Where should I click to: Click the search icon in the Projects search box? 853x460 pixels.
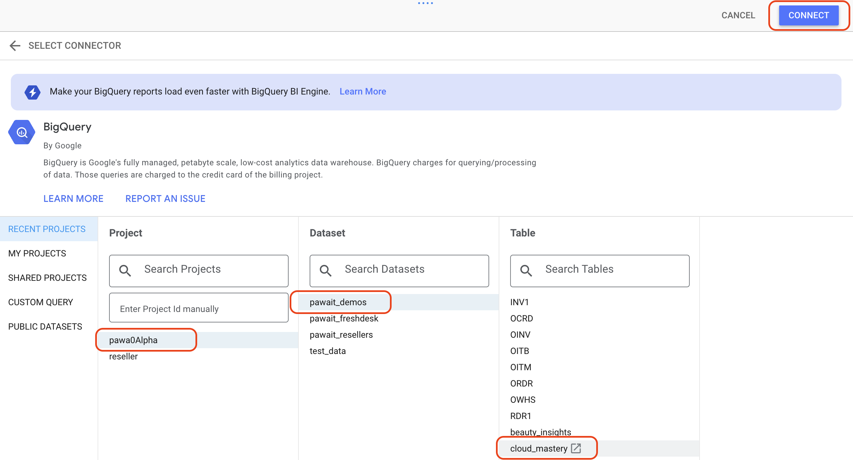125,270
